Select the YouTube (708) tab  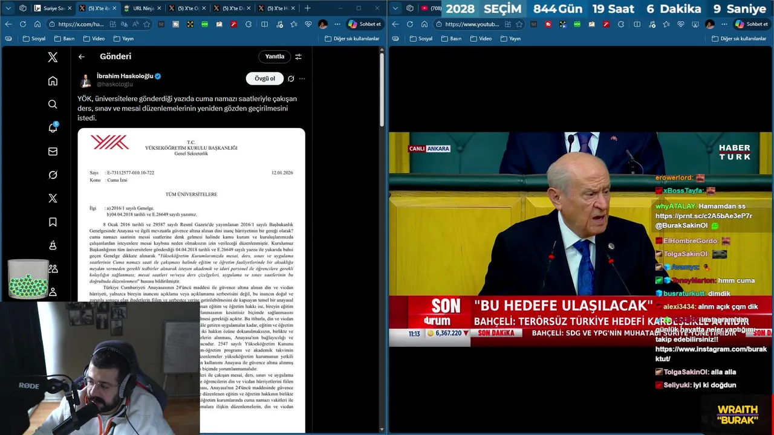pos(431,8)
